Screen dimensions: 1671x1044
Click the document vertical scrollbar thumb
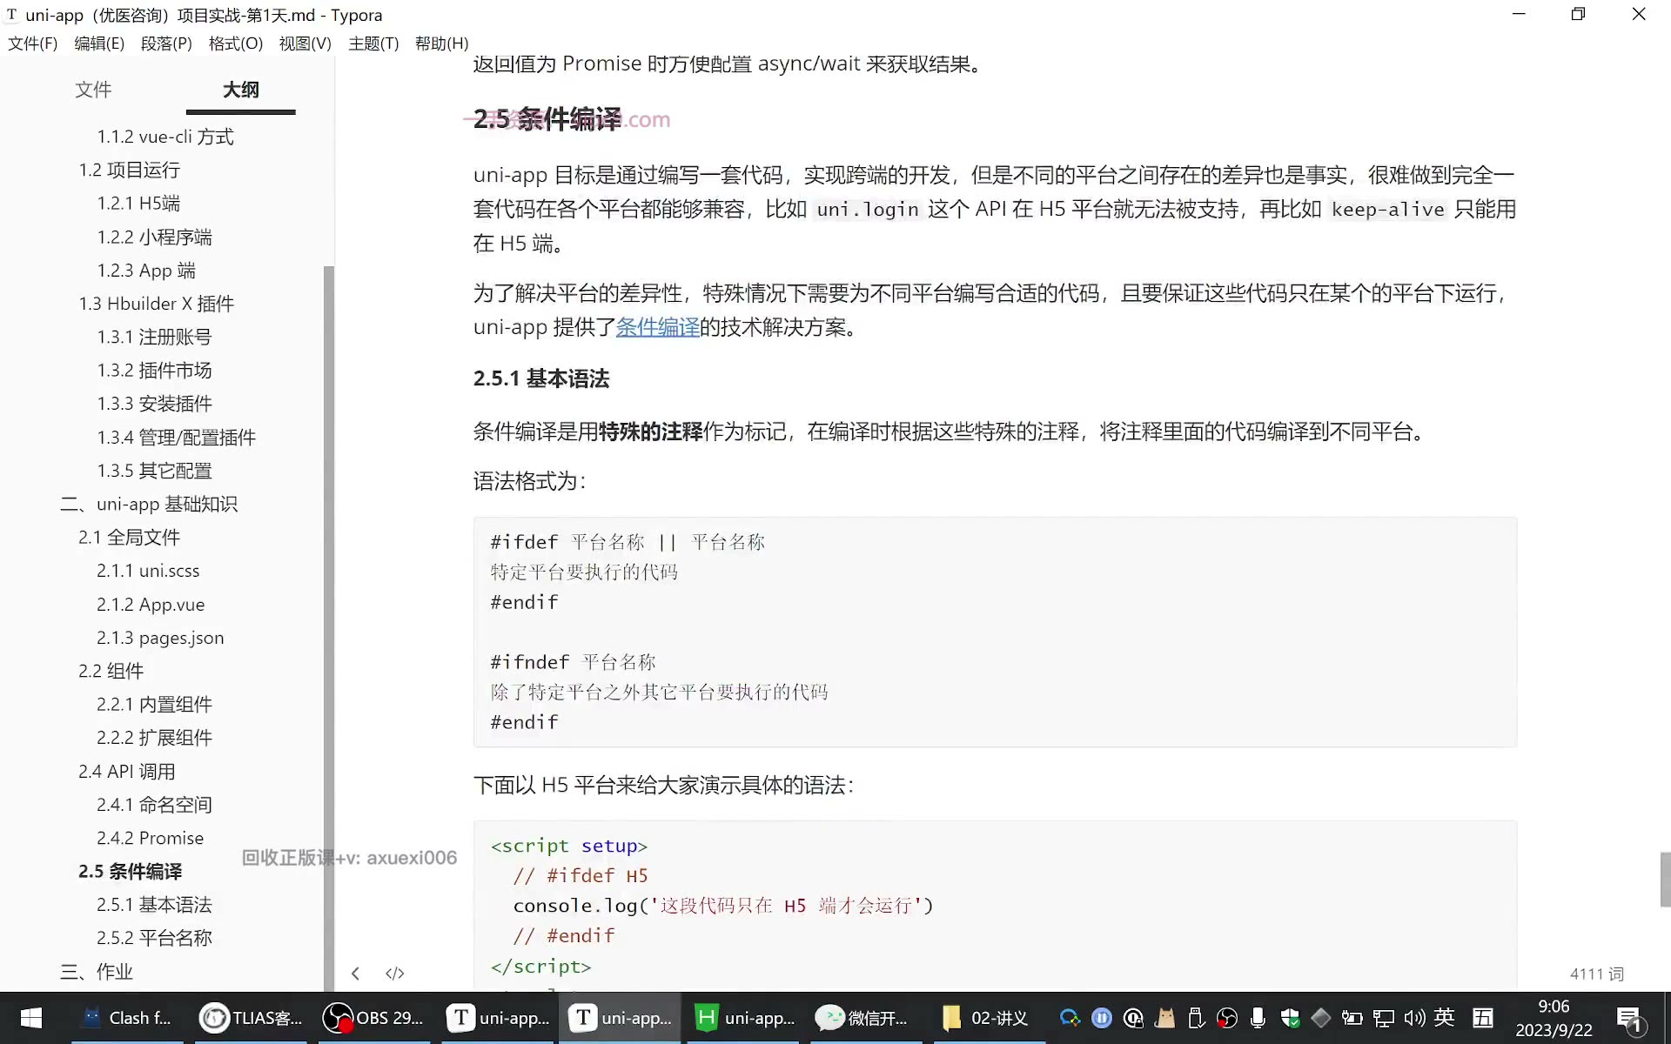1665,880
